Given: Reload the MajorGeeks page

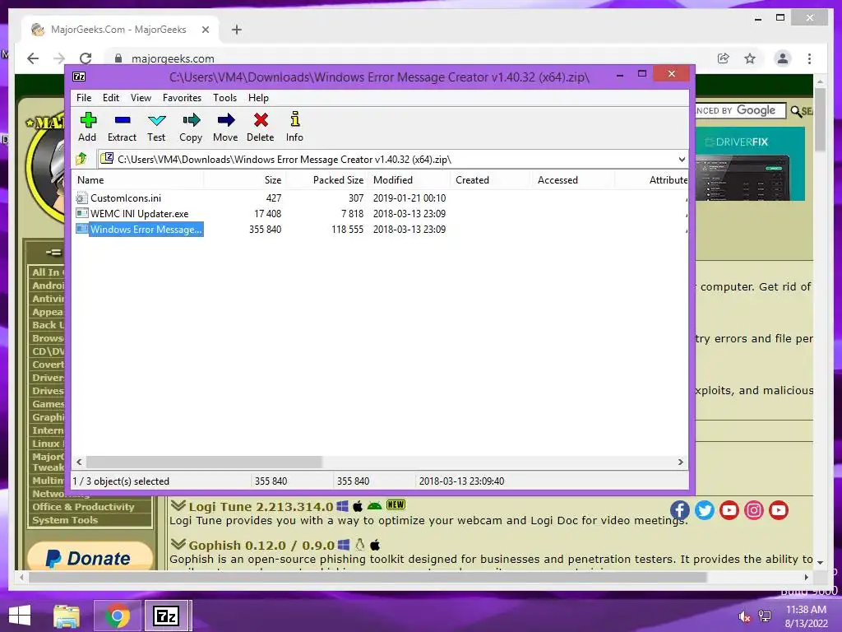Looking at the screenshot, I should [x=86, y=58].
